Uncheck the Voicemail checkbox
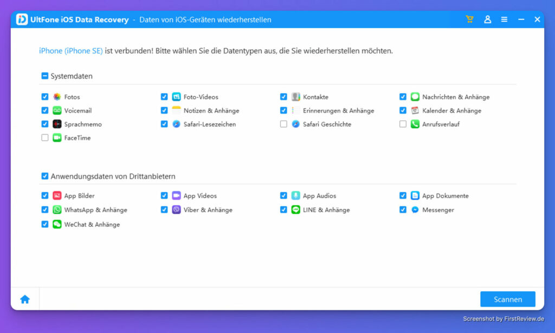The image size is (555, 333). pos(44,110)
